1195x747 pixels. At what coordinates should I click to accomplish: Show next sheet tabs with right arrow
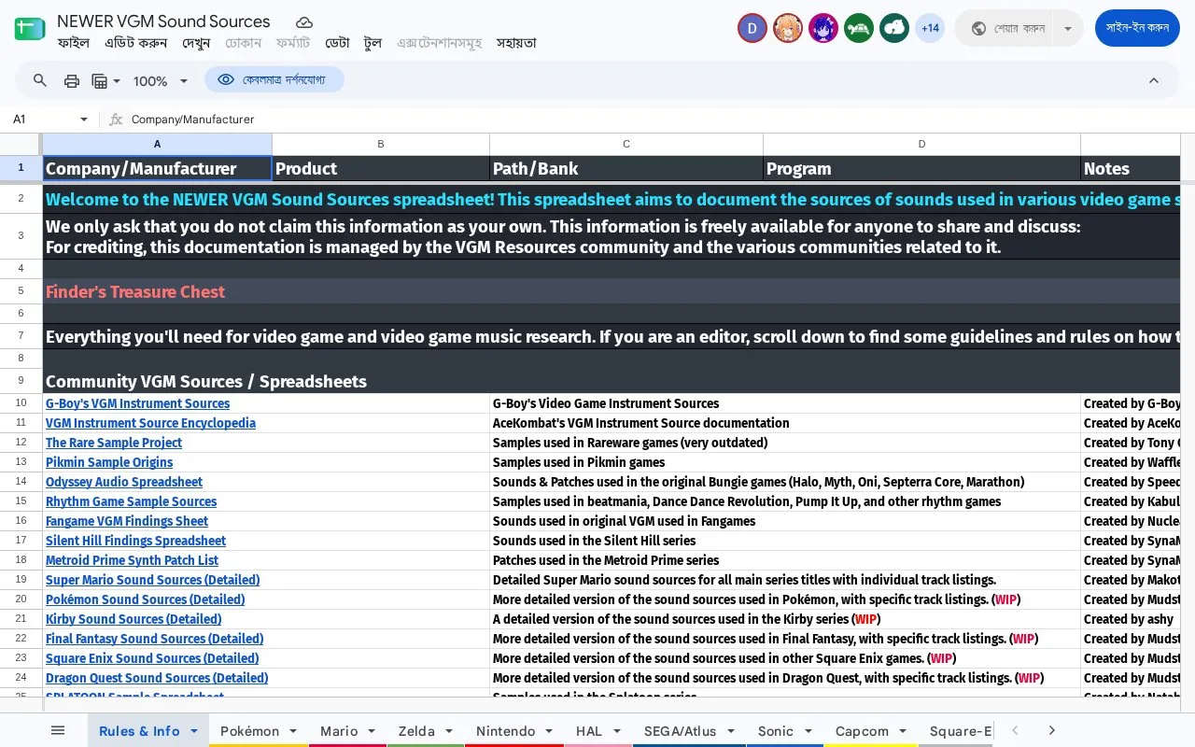(1051, 730)
